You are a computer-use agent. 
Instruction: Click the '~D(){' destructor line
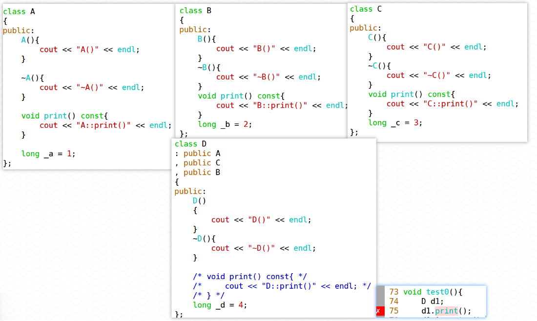(204, 239)
